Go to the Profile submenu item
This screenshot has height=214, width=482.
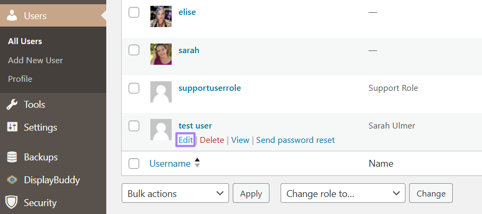coord(20,79)
